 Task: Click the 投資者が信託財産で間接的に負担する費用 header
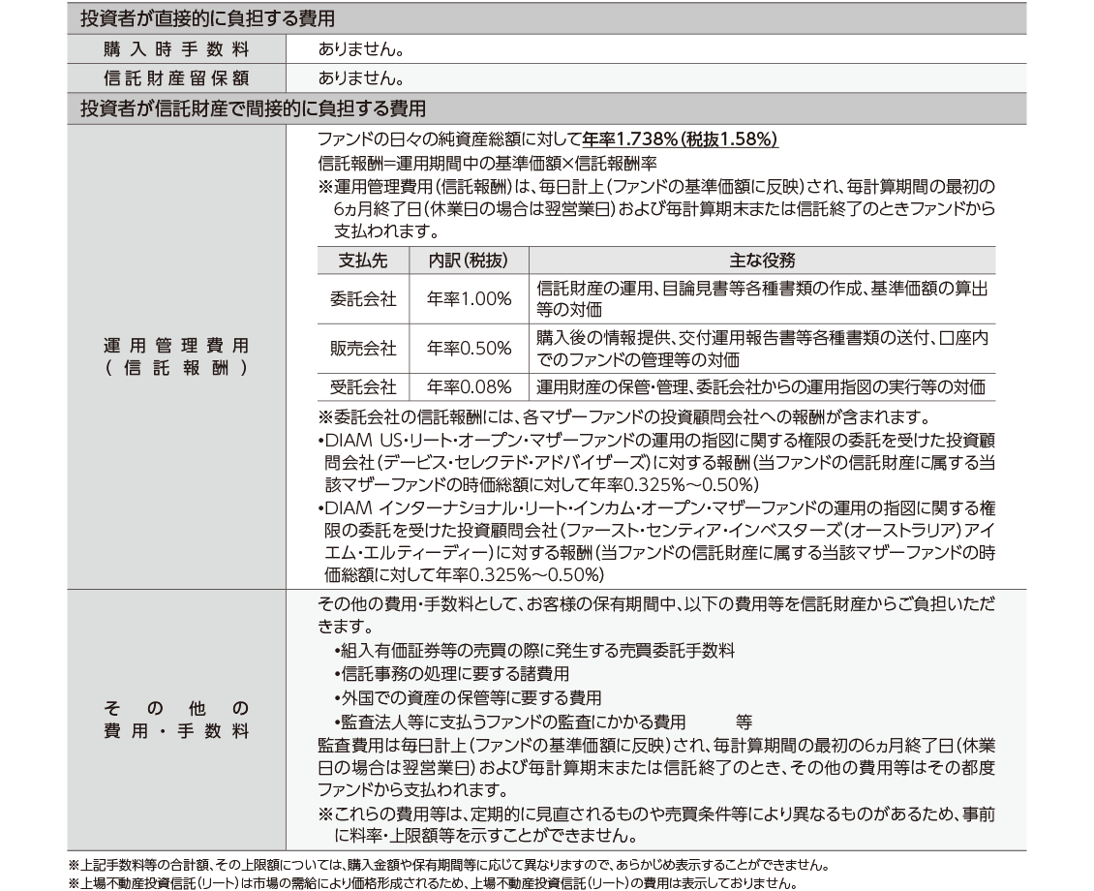[253, 108]
